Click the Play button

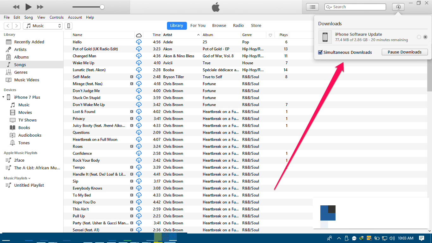(28, 7)
